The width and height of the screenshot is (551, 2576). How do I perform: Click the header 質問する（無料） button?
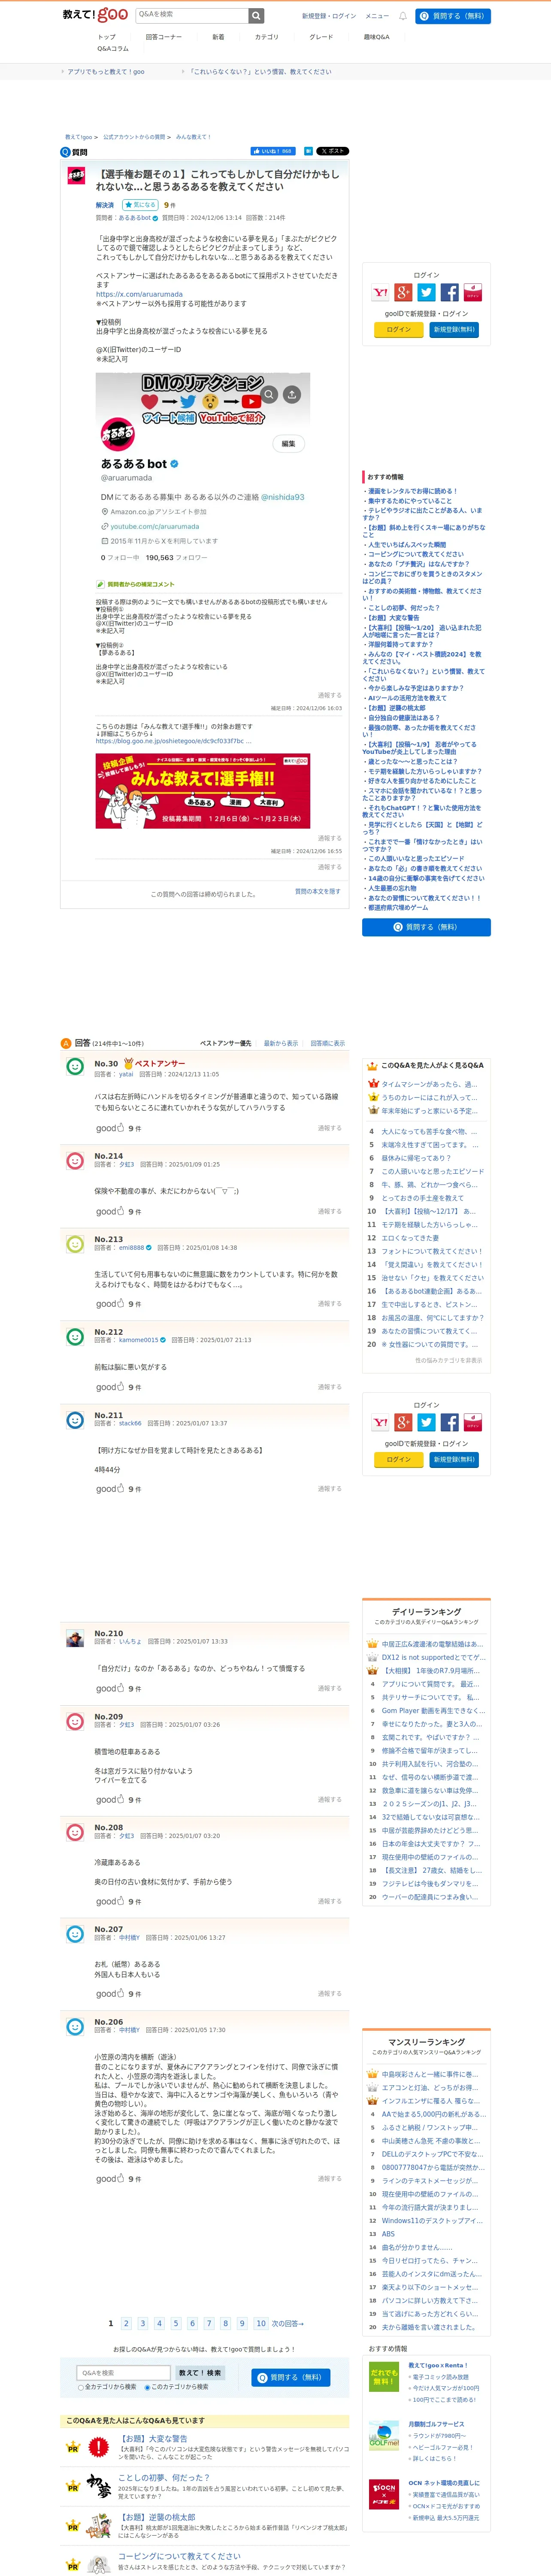coord(453,16)
